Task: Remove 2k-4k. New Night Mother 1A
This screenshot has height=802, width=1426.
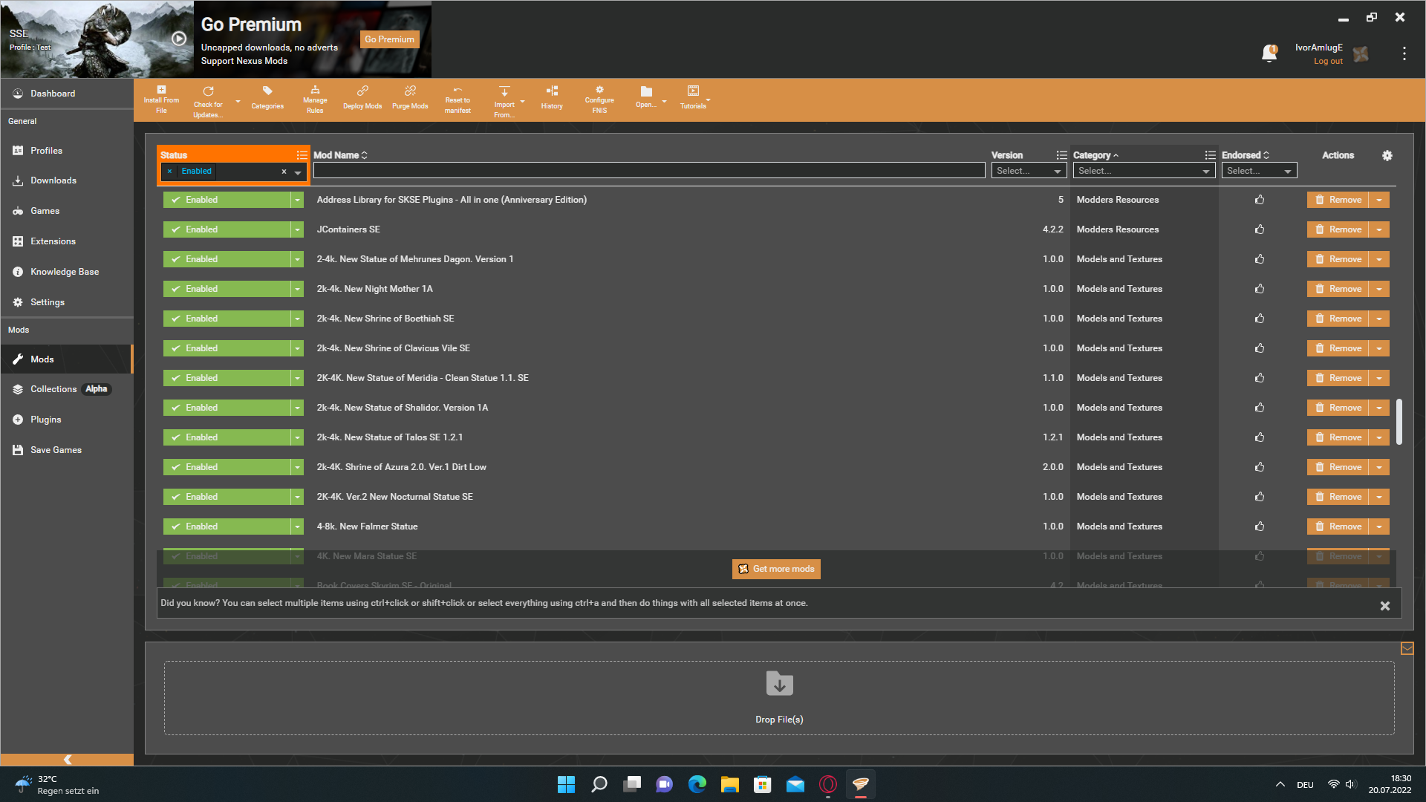Action: point(1338,289)
